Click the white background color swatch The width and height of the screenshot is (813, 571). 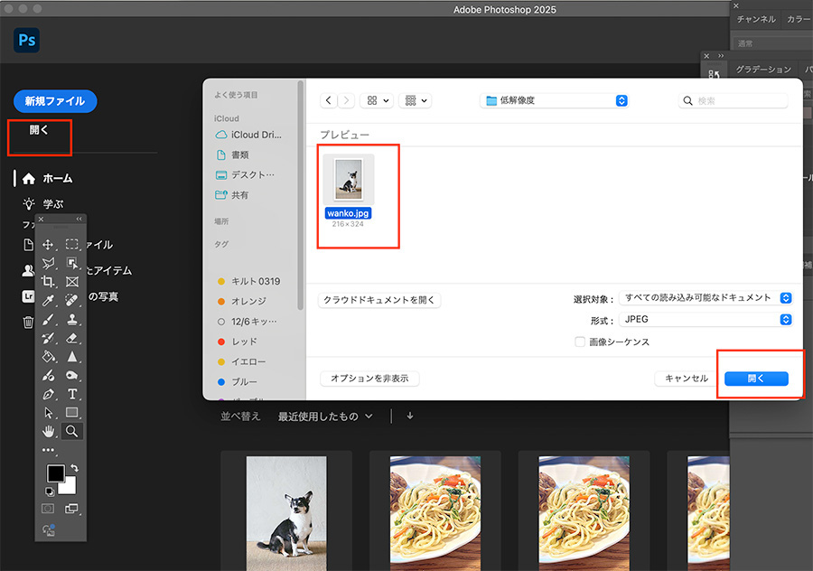click(x=69, y=488)
